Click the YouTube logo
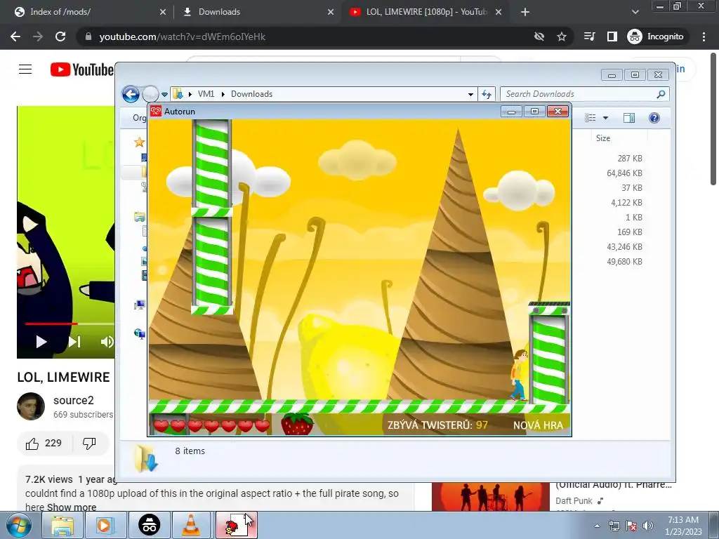The image size is (719, 539). pyautogui.click(x=81, y=69)
